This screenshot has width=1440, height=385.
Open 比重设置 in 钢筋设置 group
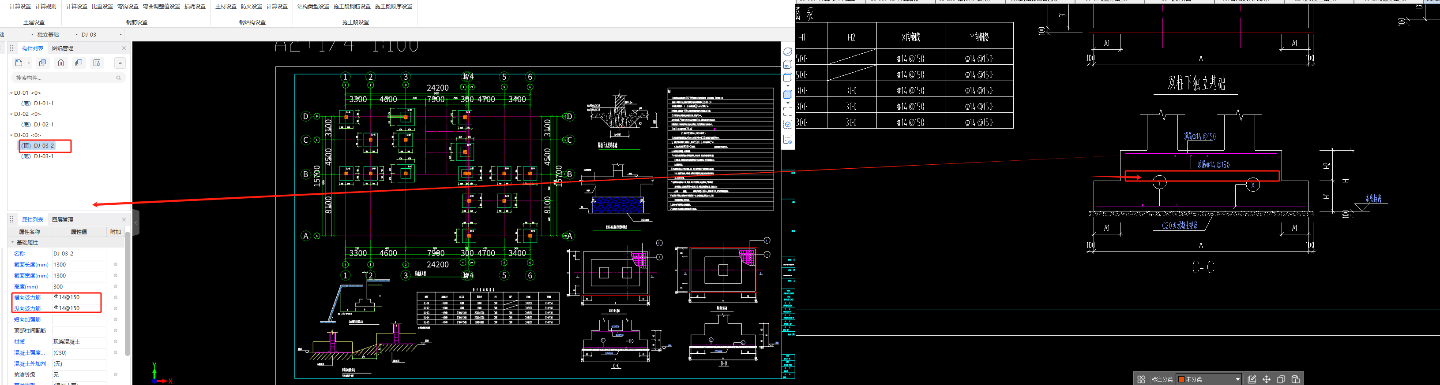click(x=102, y=7)
